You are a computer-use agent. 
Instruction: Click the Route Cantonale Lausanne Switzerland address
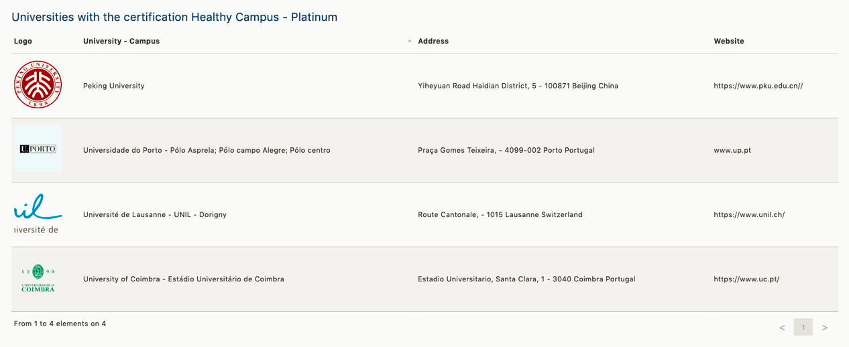500,214
